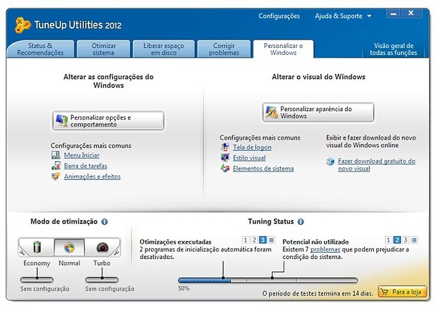Click the Para a loja button
The image size is (435, 311).
coord(402,292)
